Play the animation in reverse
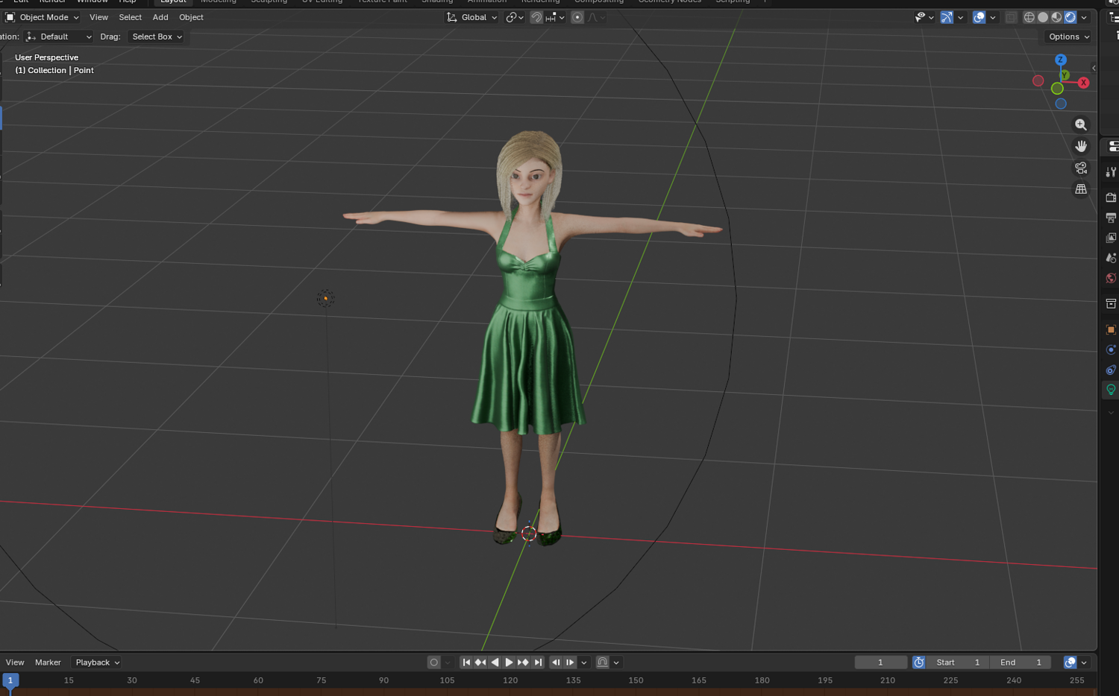Image resolution: width=1119 pixels, height=696 pixels. 495,662
